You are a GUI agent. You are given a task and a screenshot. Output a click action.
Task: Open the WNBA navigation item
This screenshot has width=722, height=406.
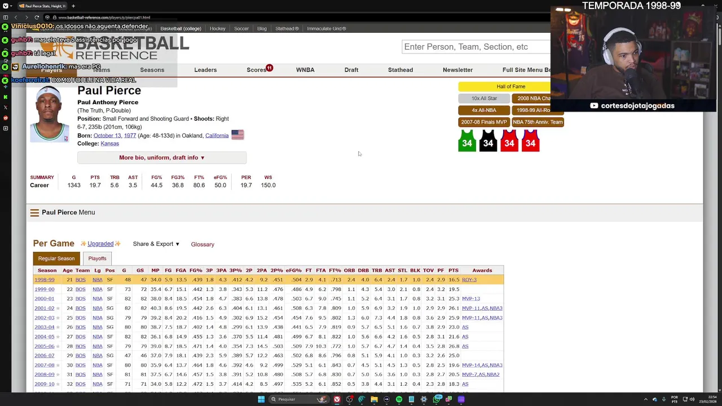tap(305, 70)
